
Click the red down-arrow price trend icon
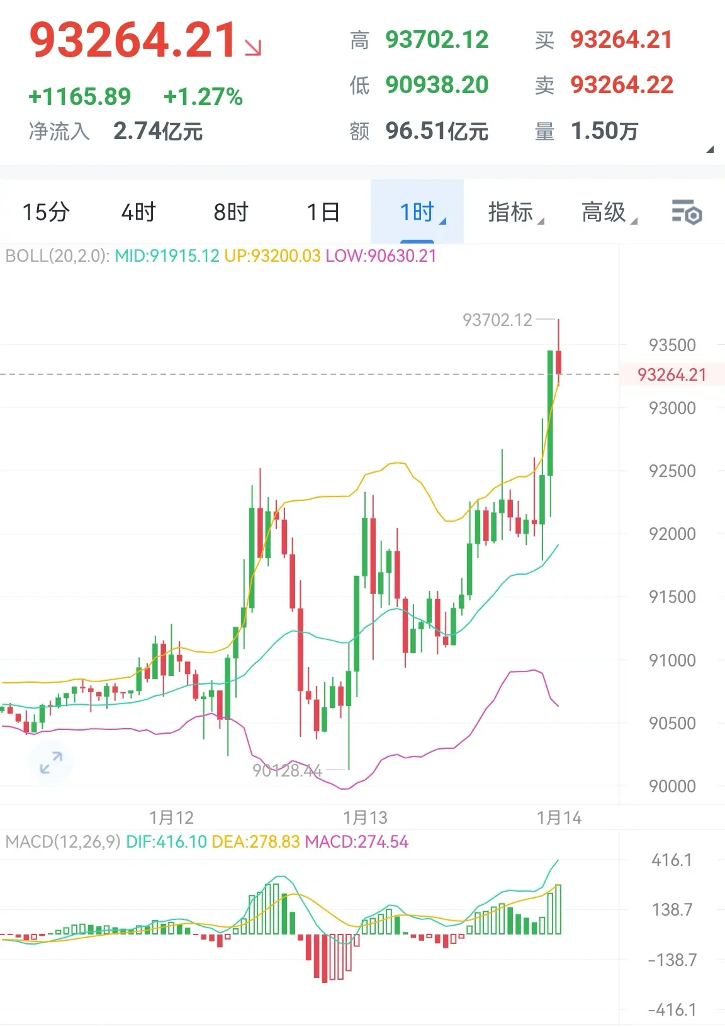(x=253, y=48)
